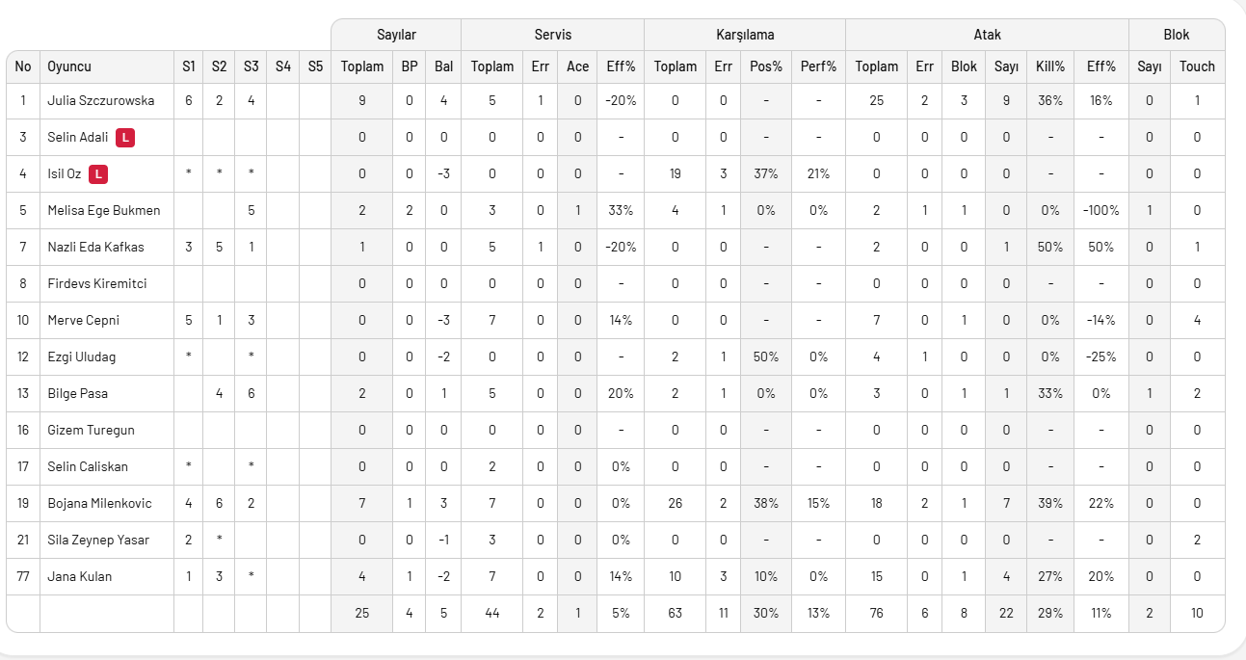Viewport: 1246px width, 660px height.
Task: Click the S1 set column header
Action: click(189, 66)
